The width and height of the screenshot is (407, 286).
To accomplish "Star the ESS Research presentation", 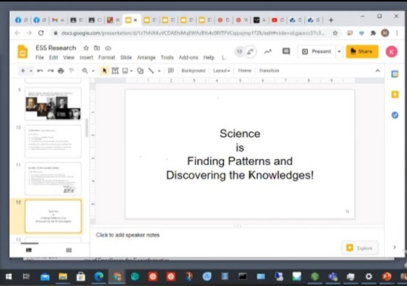I will tap(86, 48).
